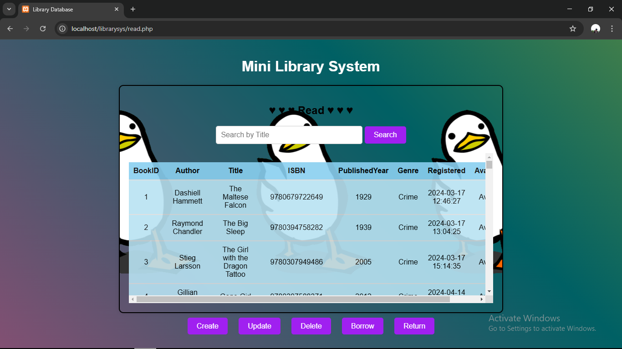This screenshot has height=349, width=622.
Task: Click the Search by Title field
Action: (x=289, y=135)
